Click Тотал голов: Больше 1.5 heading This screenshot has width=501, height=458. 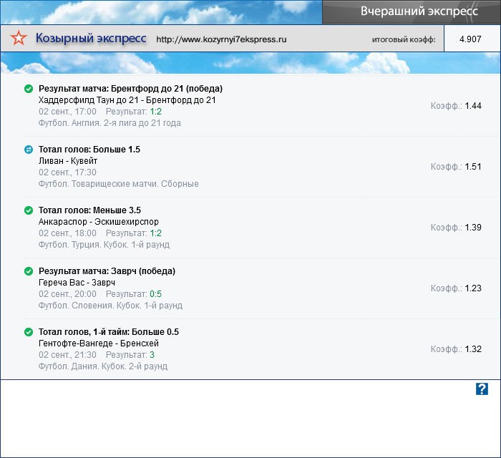tap(89, 149)
